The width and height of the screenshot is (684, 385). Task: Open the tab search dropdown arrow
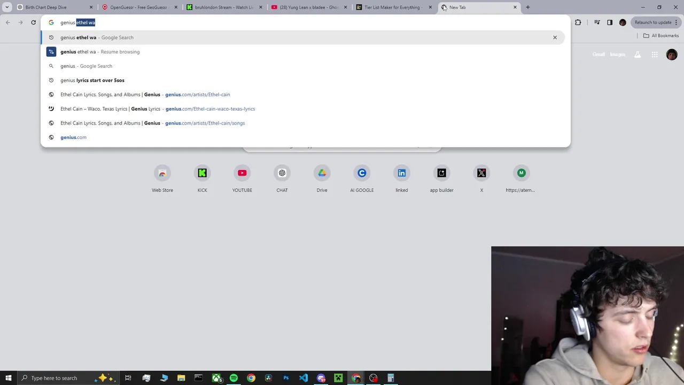(7, 7)
